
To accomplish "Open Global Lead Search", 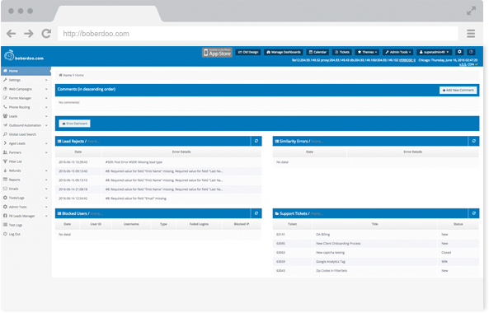I will (26, 134).
